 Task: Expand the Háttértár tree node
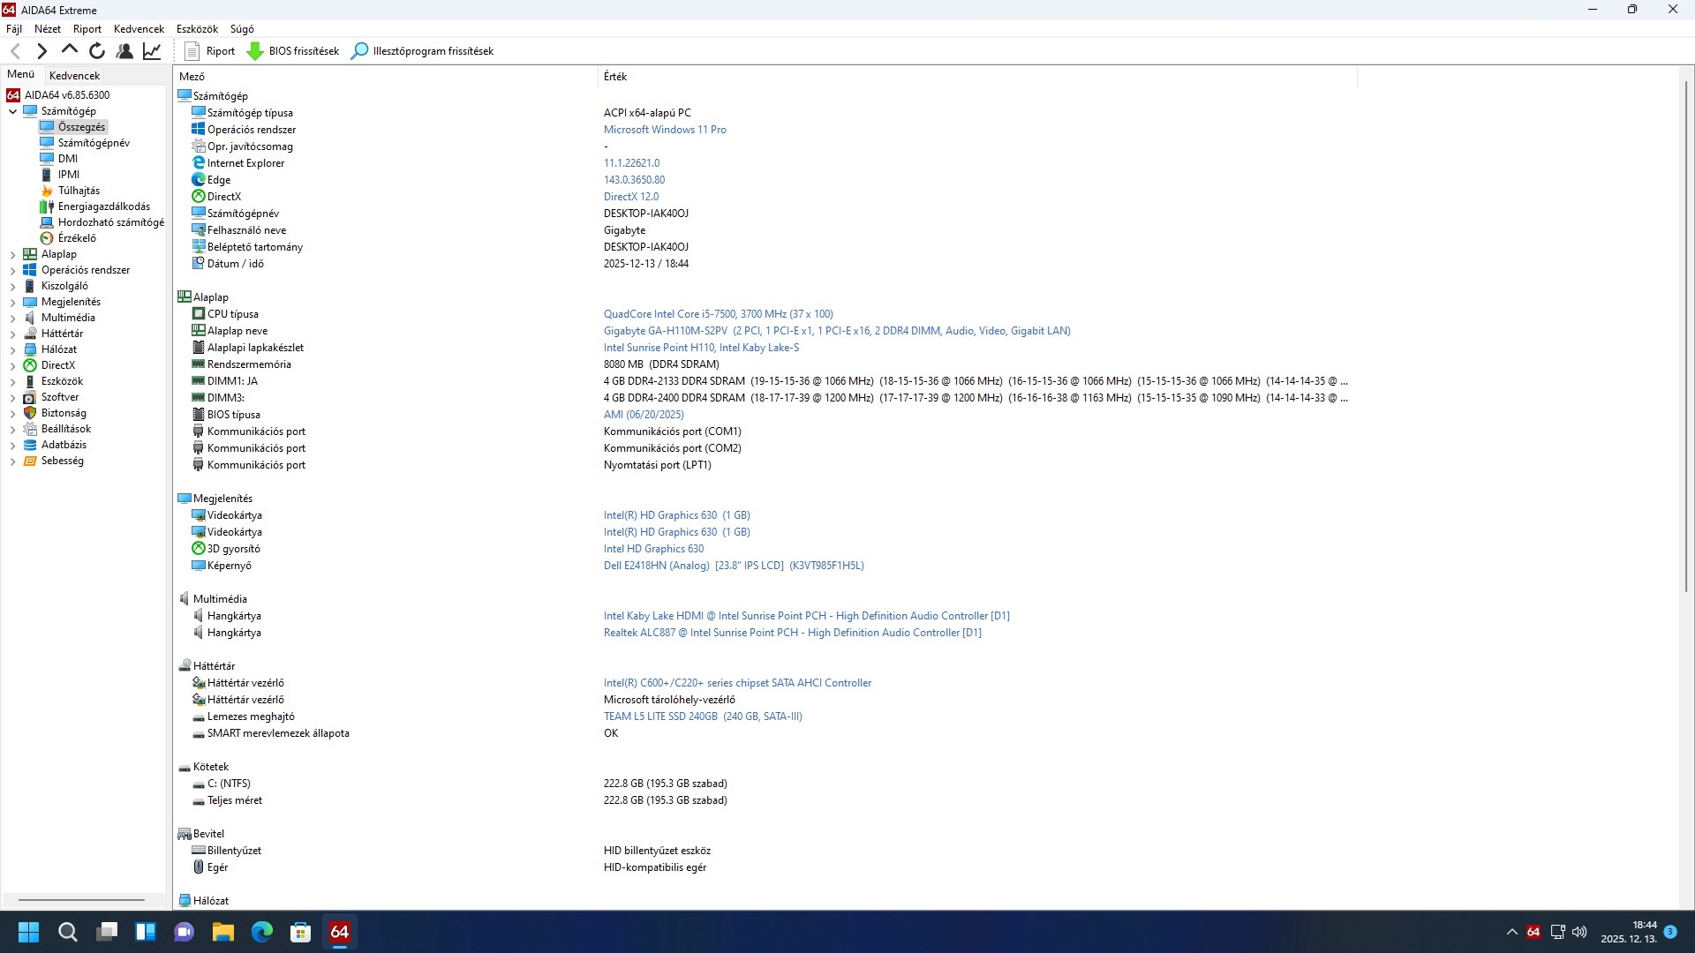[x=12, y=334]
